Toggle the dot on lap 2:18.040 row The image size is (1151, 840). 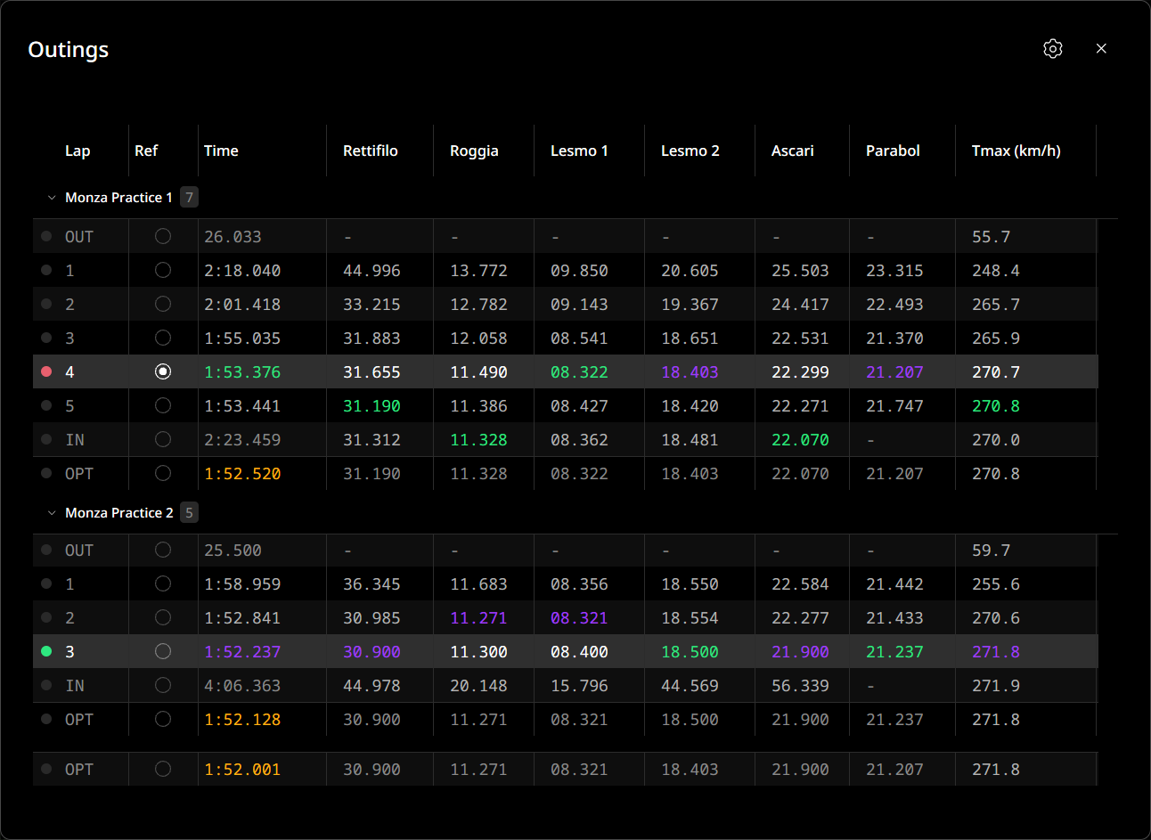pos(46,270)
